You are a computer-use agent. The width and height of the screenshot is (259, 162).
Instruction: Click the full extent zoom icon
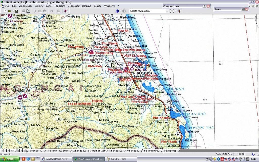(x=172, y=11)
